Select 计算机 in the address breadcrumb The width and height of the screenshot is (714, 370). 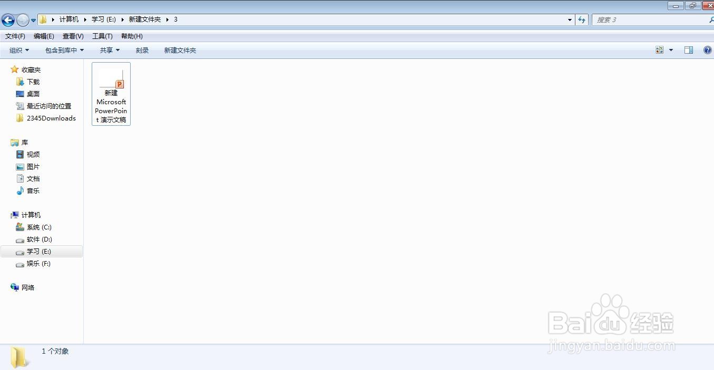coord(69,19)
